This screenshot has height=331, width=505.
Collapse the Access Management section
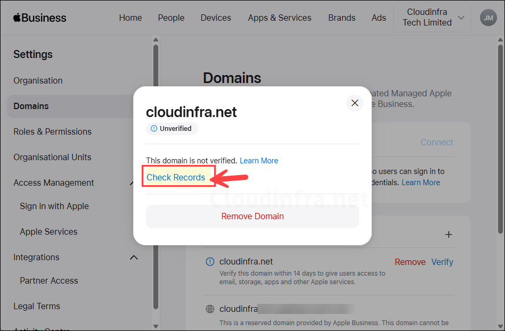click(131, 183)
